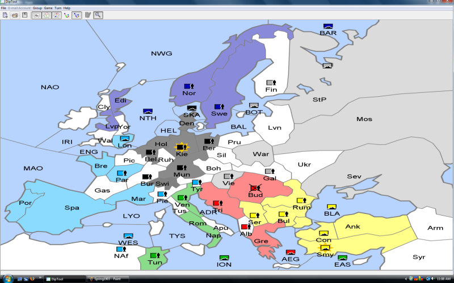454x283 pixels.
Task: Click the yellow army unit in Rumania
Action: pyautogui.click(x=301, y=200)
